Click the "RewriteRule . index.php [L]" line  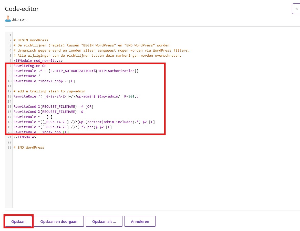point(41,132)
